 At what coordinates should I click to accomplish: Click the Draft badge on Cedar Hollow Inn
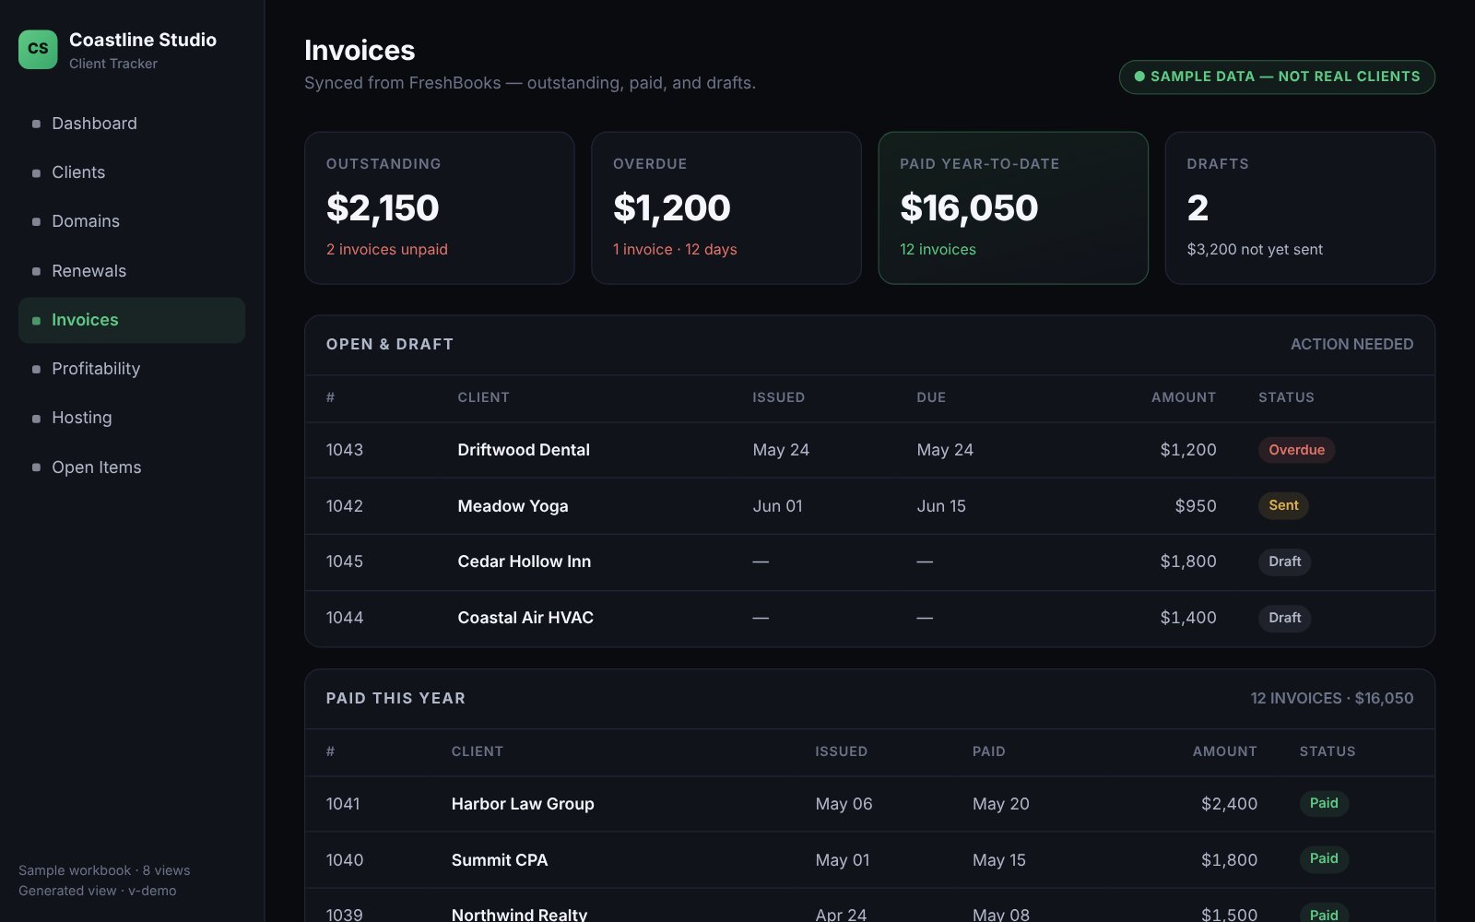point(1284,561)
